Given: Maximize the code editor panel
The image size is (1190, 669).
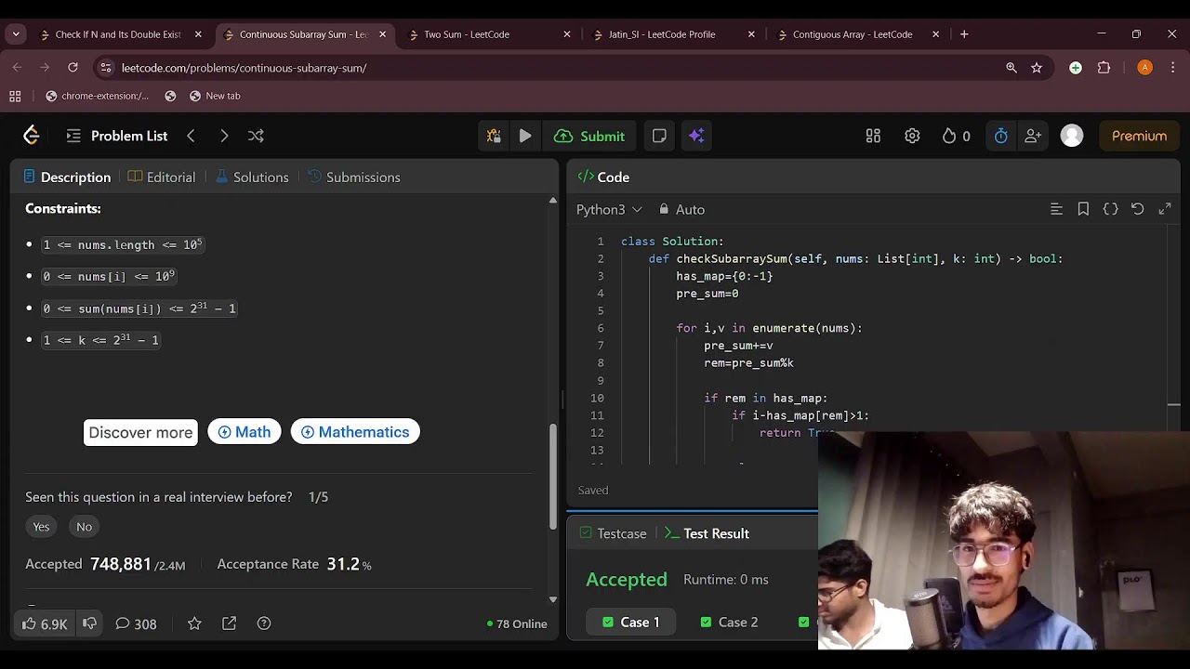Looking at the screenshot, I should pyautogui.click(x=1165, y=209).
